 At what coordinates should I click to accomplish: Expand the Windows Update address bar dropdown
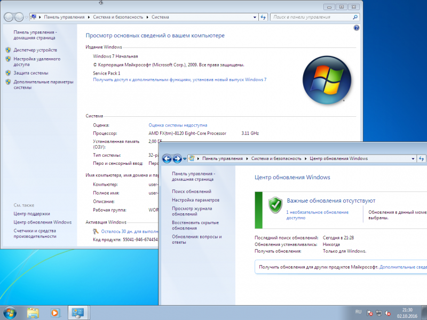413,158
